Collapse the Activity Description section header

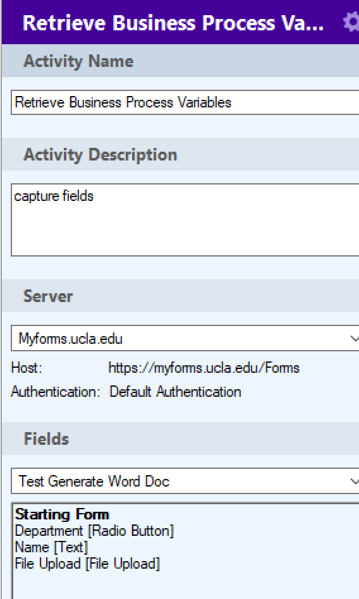181,154
